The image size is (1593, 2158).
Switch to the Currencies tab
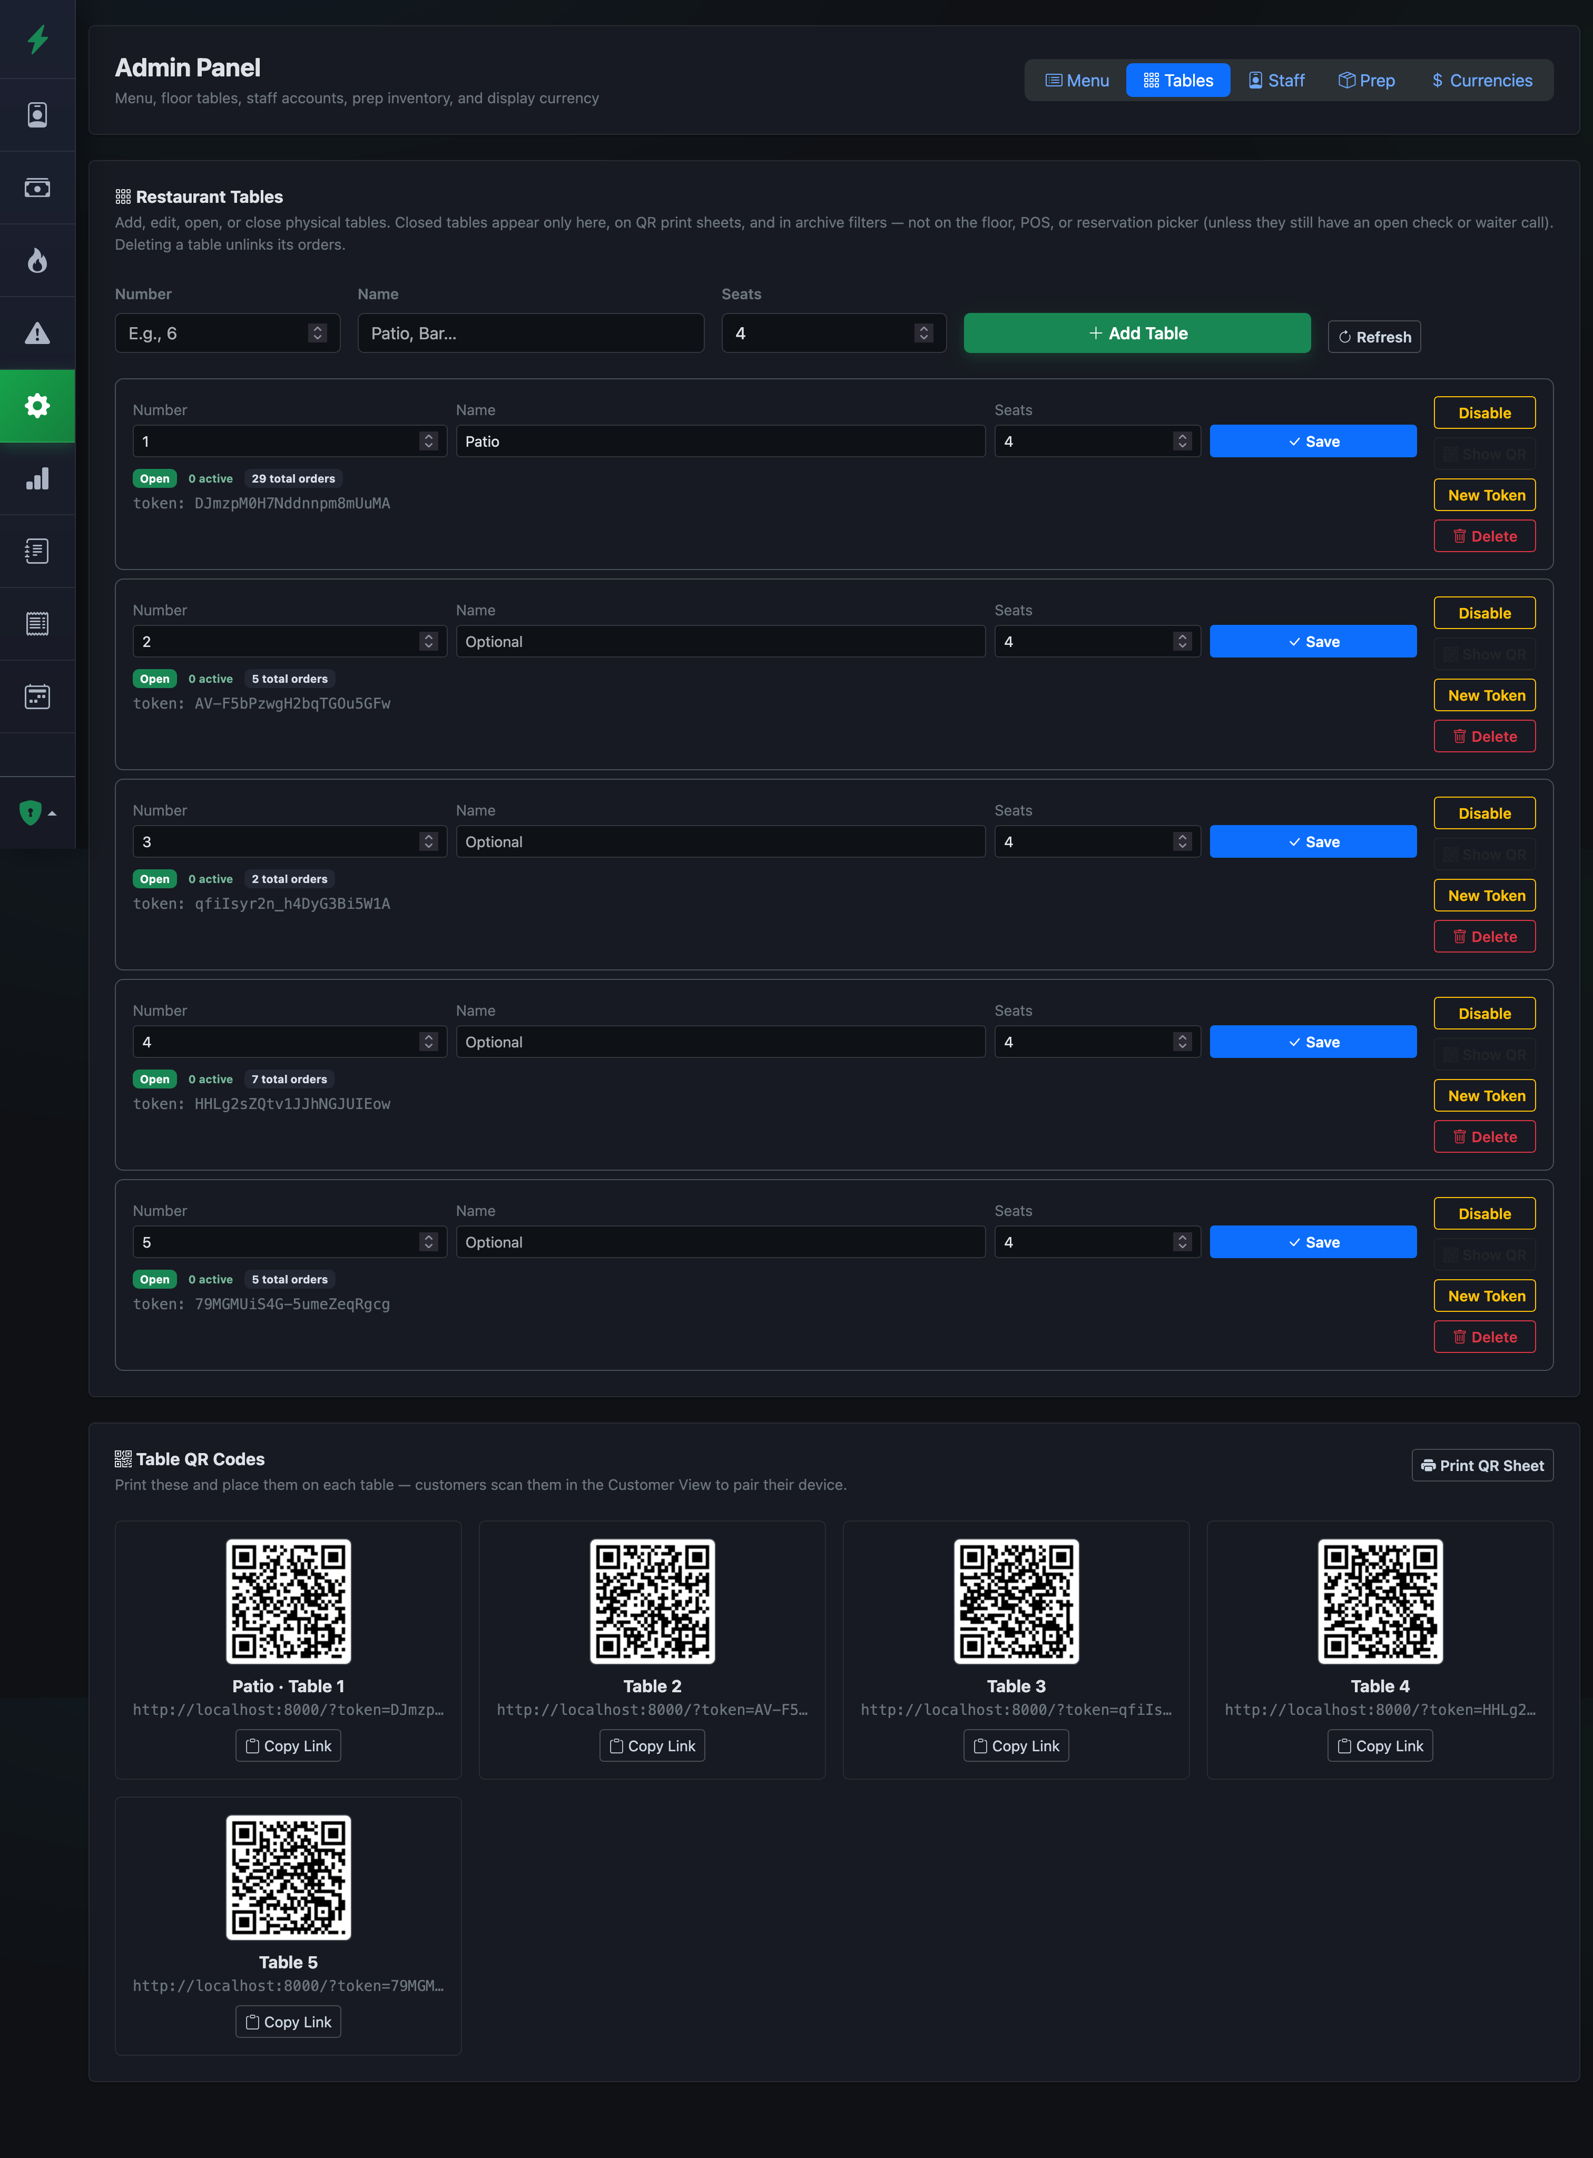(x=1482, y=80)
